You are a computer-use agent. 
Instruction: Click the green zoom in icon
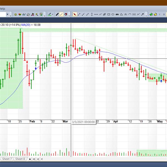(x=151, y=14)
